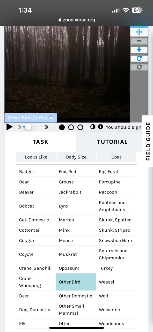Select the third frame dot
Screen dimensions: 153x332
(x=80, y=127)
